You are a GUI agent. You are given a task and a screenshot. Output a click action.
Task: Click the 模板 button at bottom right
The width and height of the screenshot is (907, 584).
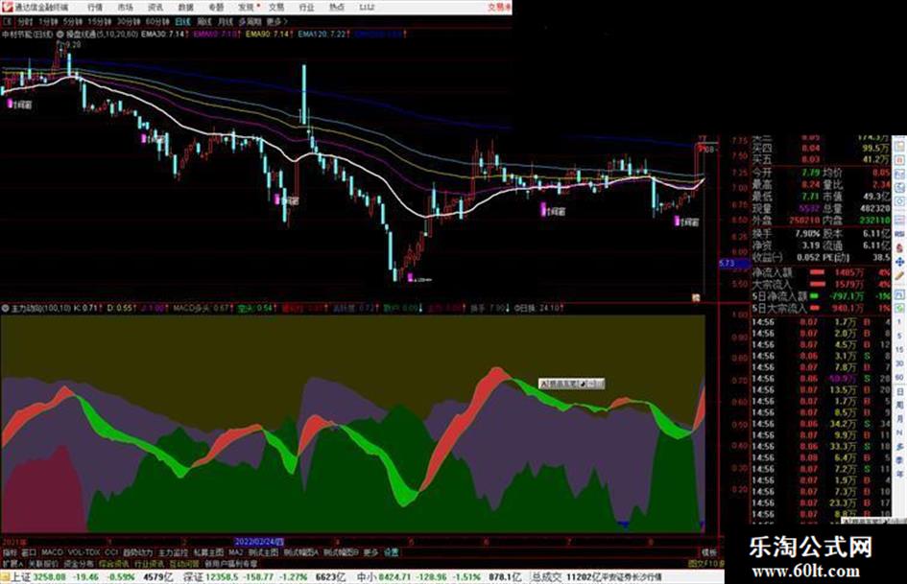tap(708, 552)
